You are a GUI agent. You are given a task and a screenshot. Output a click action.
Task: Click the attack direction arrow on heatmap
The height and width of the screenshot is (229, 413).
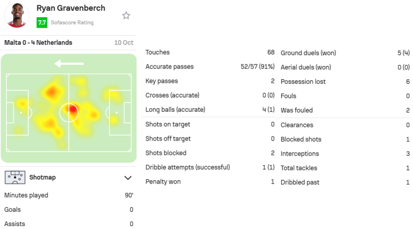point(69,64)
